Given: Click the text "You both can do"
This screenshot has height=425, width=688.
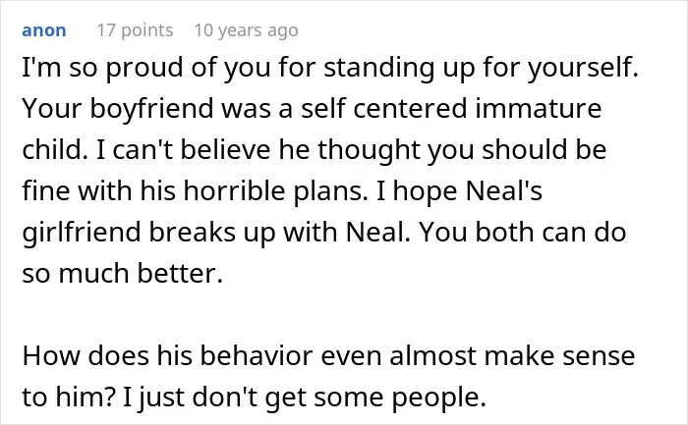Looking at the screenshot, I should pyautogui.click(x=523, y=233).
